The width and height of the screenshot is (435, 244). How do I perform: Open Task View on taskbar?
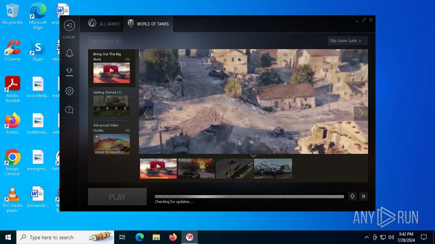(x=122, y=237)
